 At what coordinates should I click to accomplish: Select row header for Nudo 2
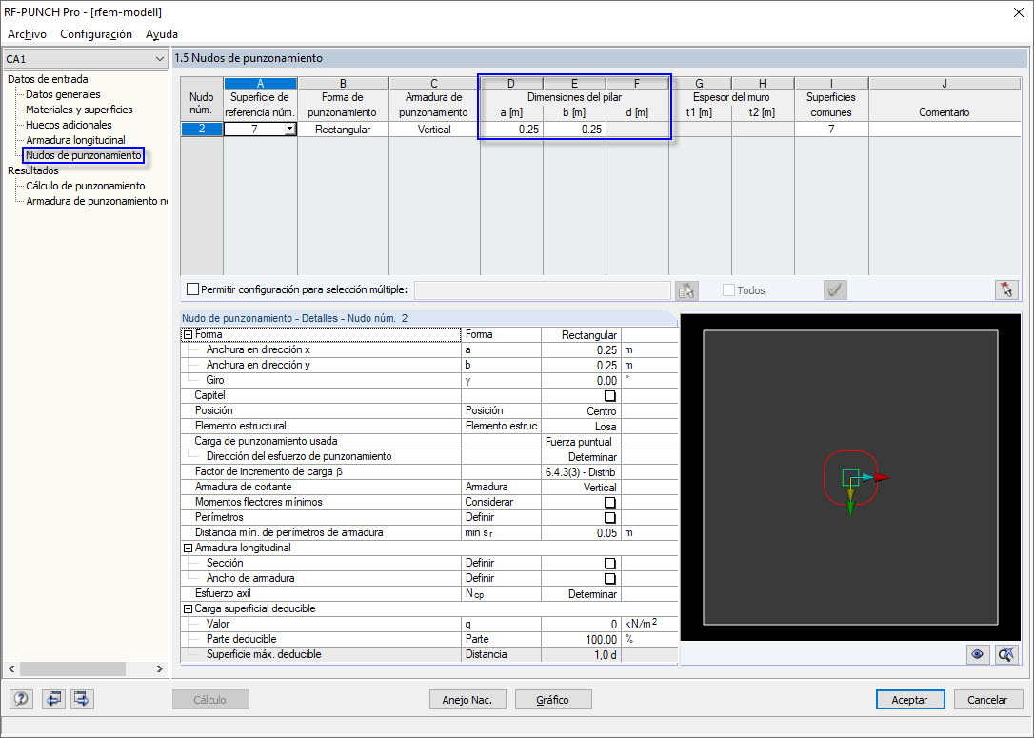202,130
